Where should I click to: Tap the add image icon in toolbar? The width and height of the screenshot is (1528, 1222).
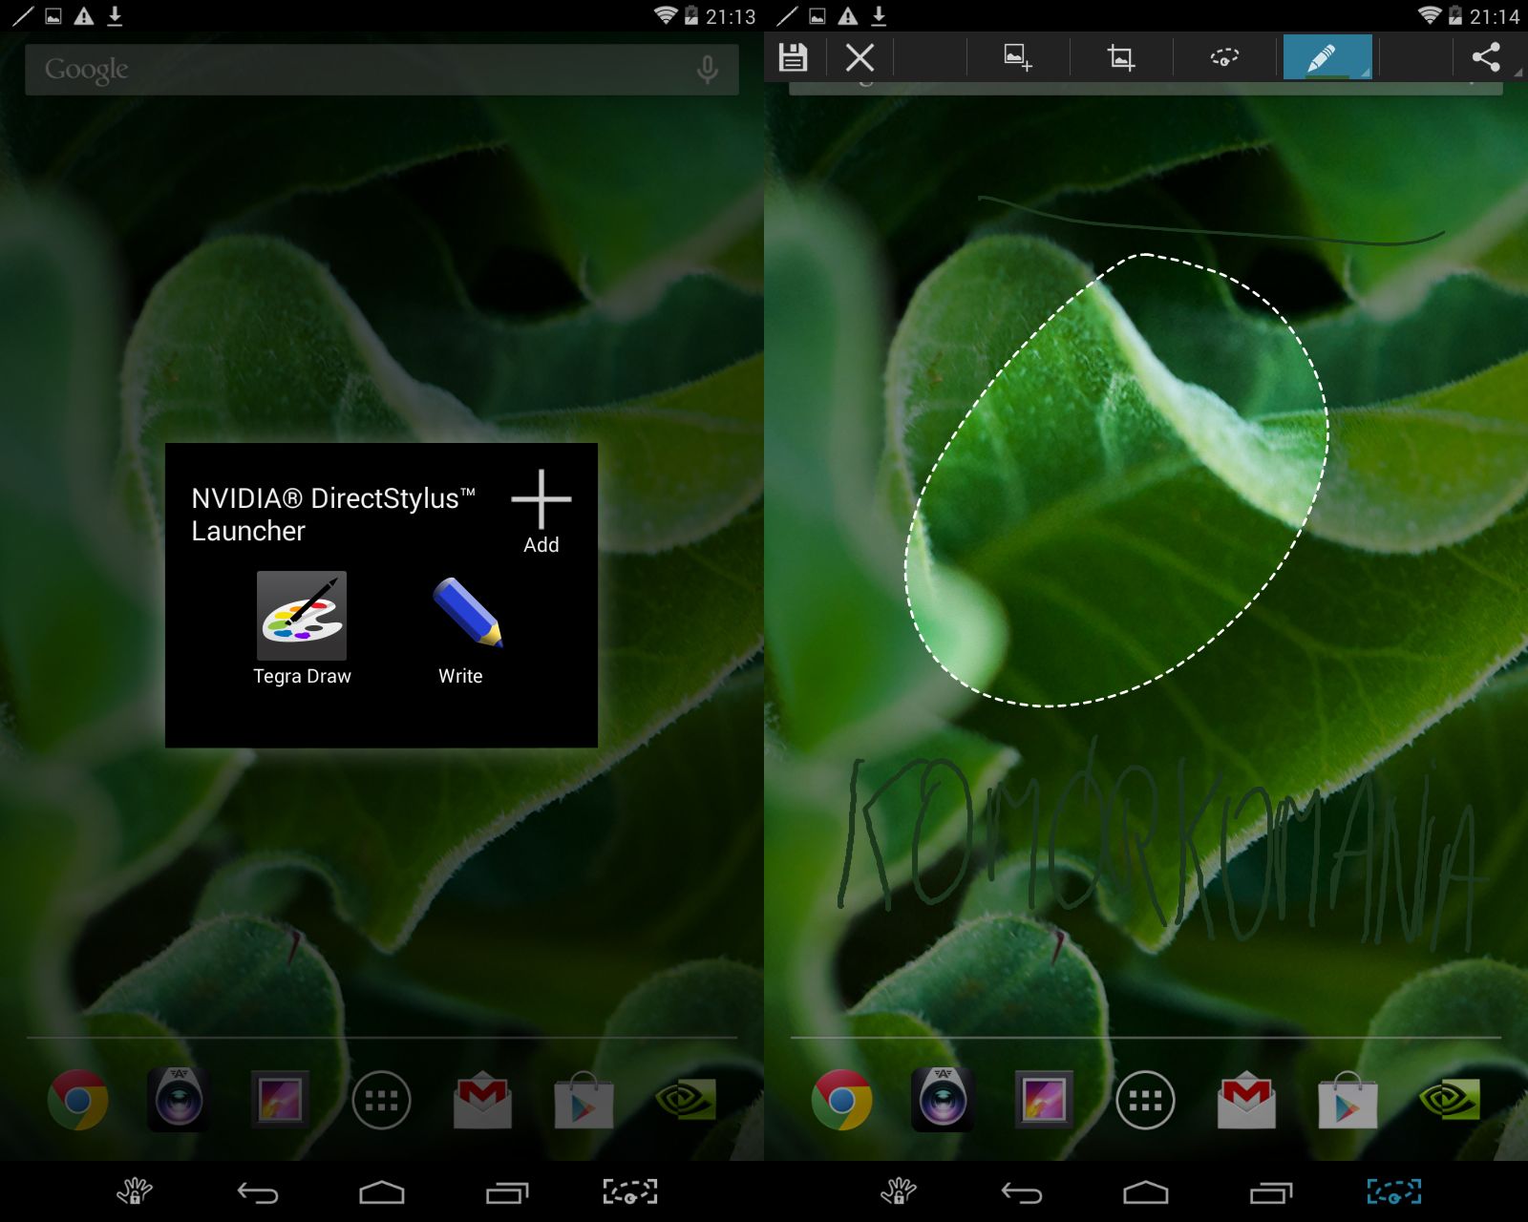point(1017,57)
